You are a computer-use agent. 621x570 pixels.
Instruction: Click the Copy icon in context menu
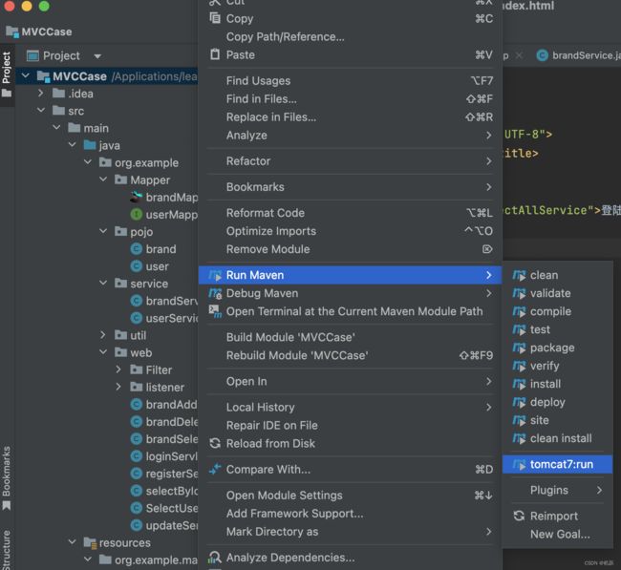(215, 18)
